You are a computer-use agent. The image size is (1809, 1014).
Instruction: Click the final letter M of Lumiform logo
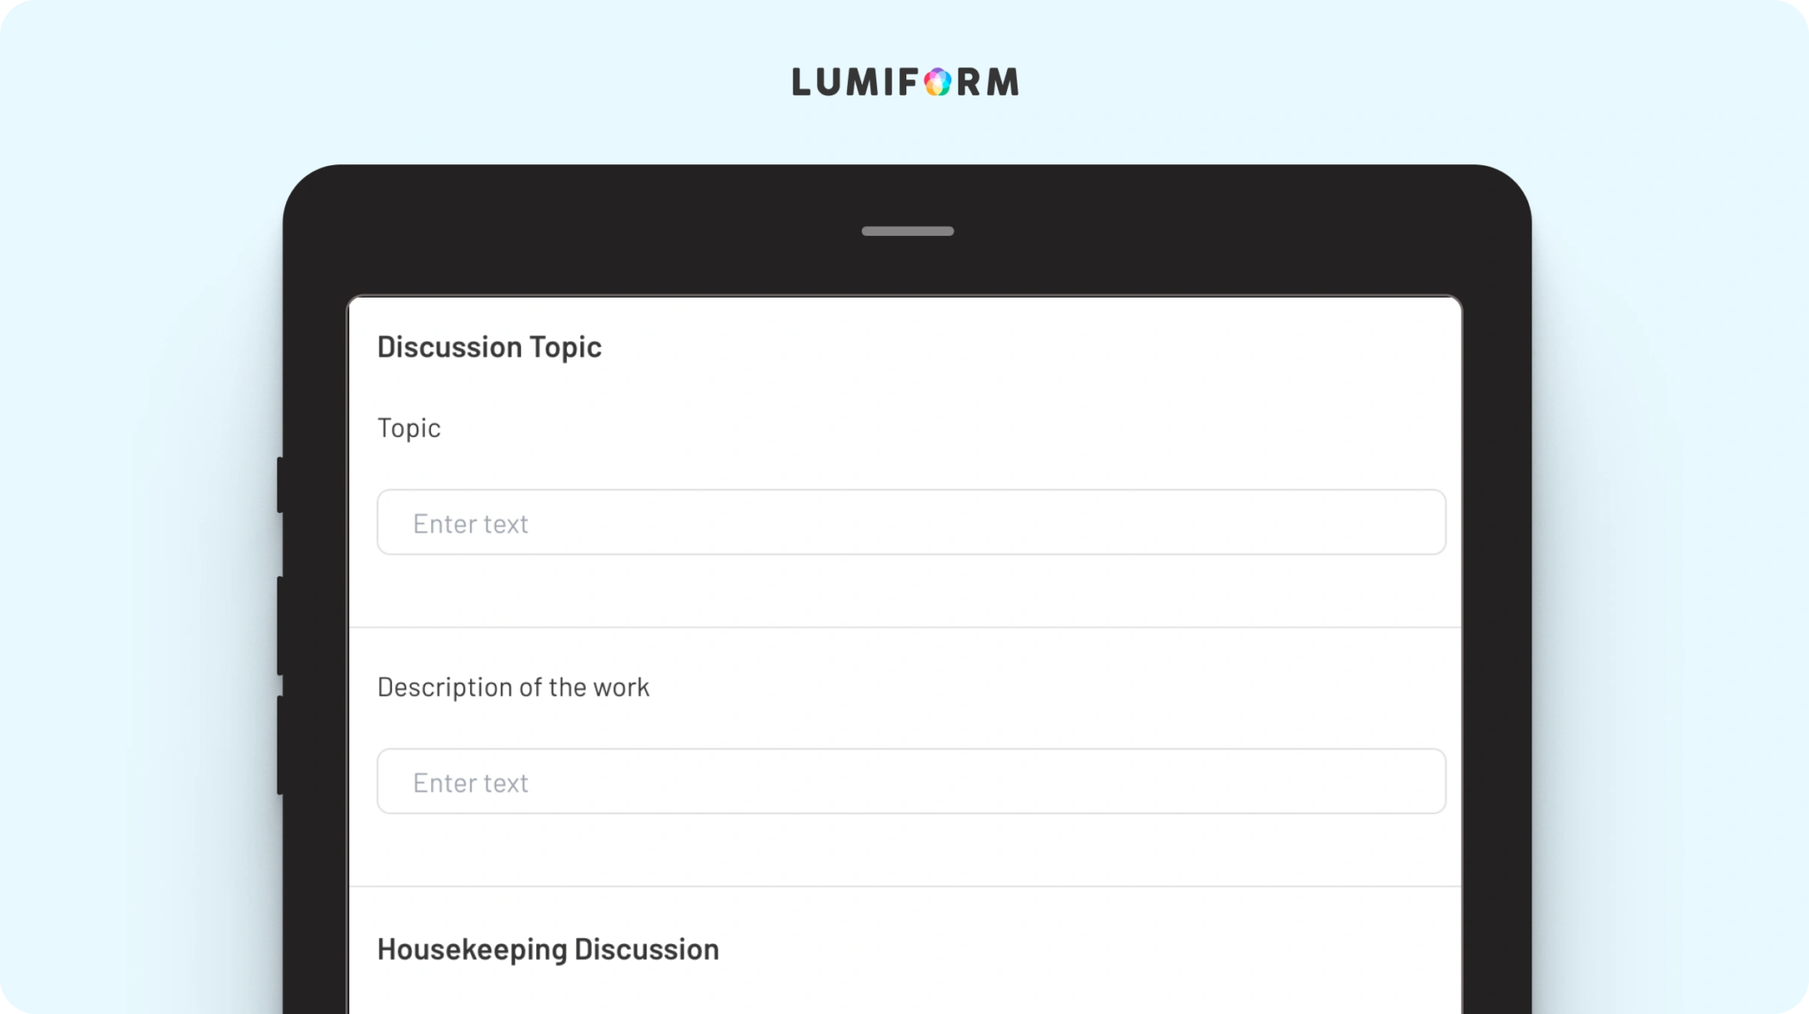(x=1002, y=82)
